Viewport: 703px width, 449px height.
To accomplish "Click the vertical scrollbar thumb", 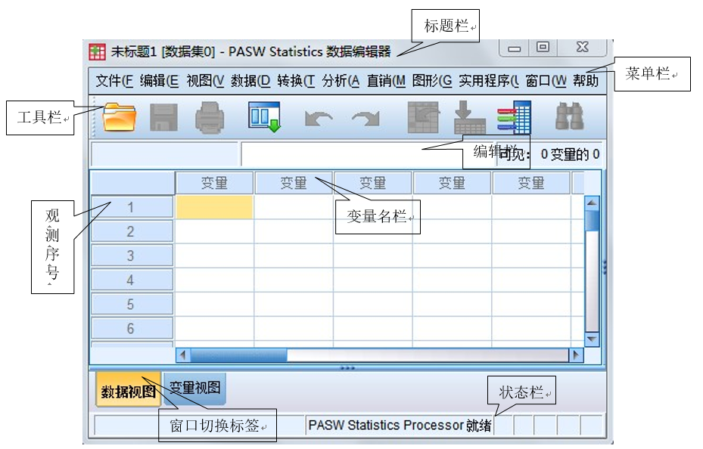I will click(x=592, y=221).
